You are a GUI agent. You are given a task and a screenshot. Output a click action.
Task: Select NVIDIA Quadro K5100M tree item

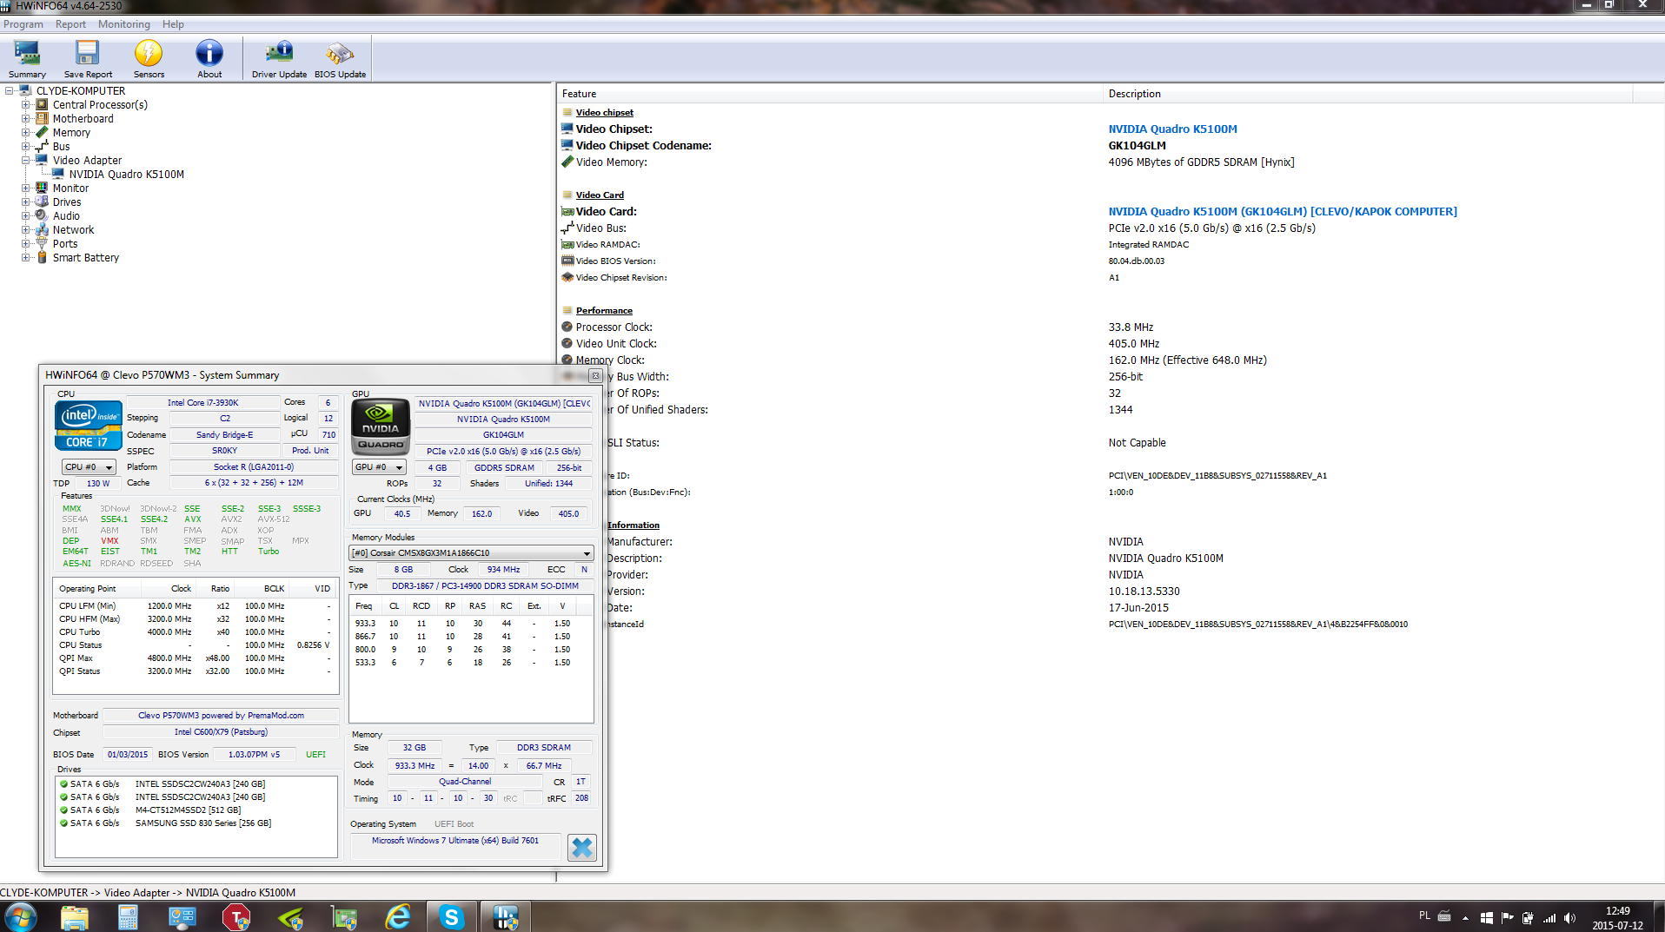tap(126, 174)
